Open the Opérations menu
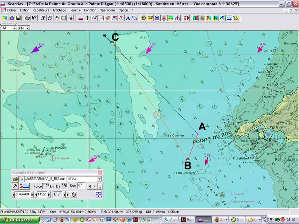 107,10
